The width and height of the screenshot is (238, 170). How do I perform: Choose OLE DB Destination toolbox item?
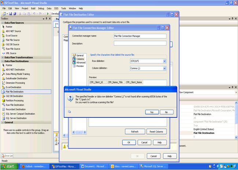click(14, 96)
